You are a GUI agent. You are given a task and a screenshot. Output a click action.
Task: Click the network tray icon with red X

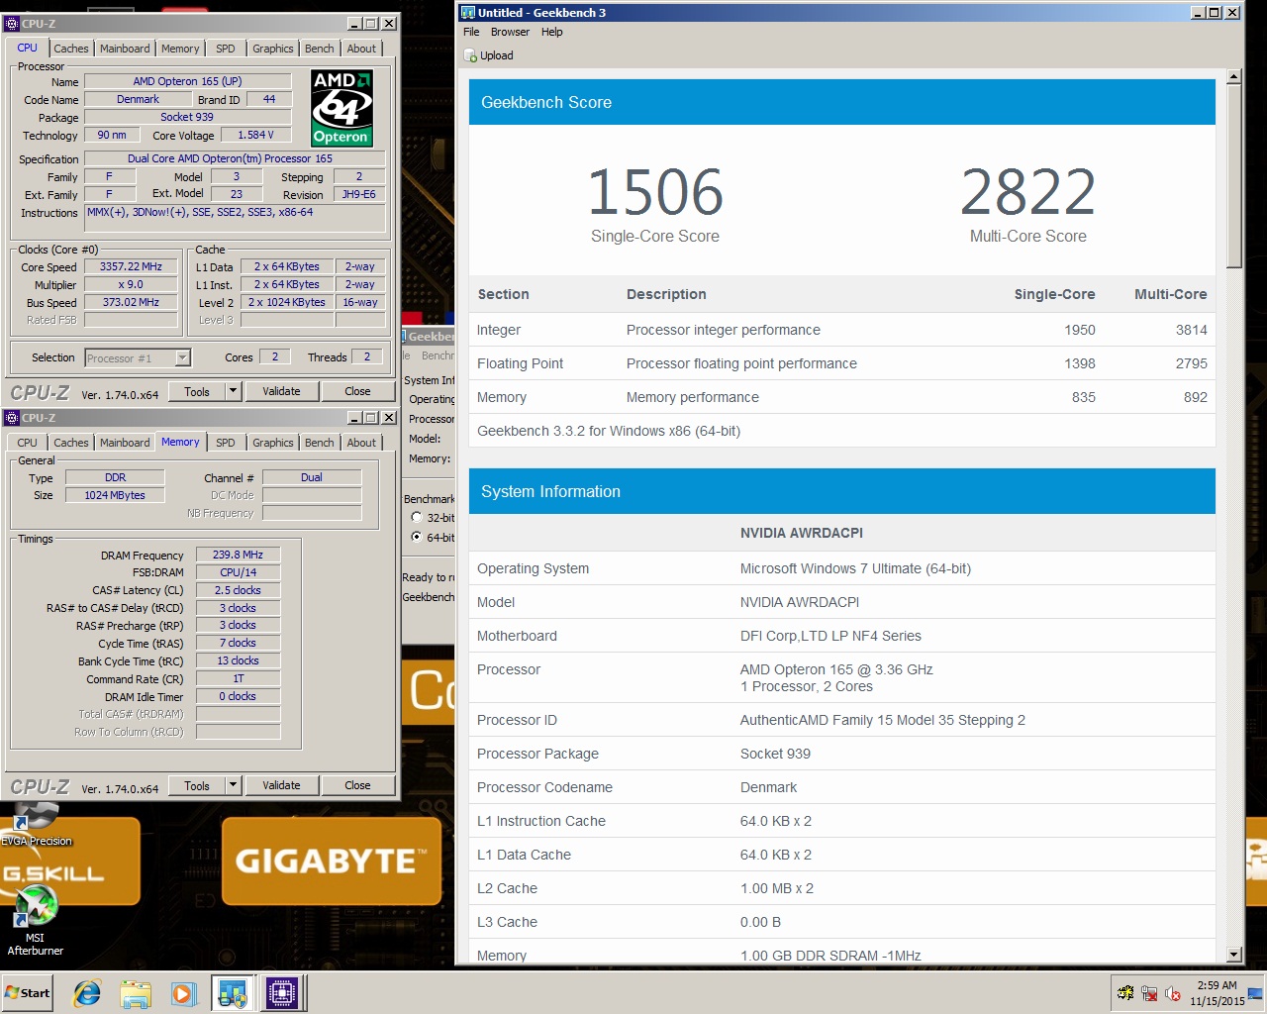1149,993
